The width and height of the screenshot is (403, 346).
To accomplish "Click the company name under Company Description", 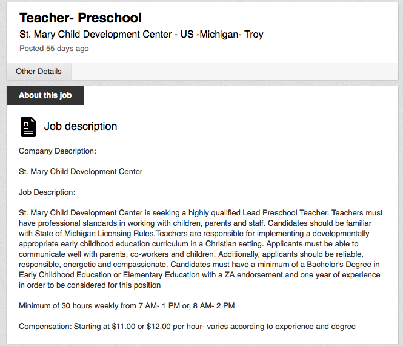I will coord(81,171).
